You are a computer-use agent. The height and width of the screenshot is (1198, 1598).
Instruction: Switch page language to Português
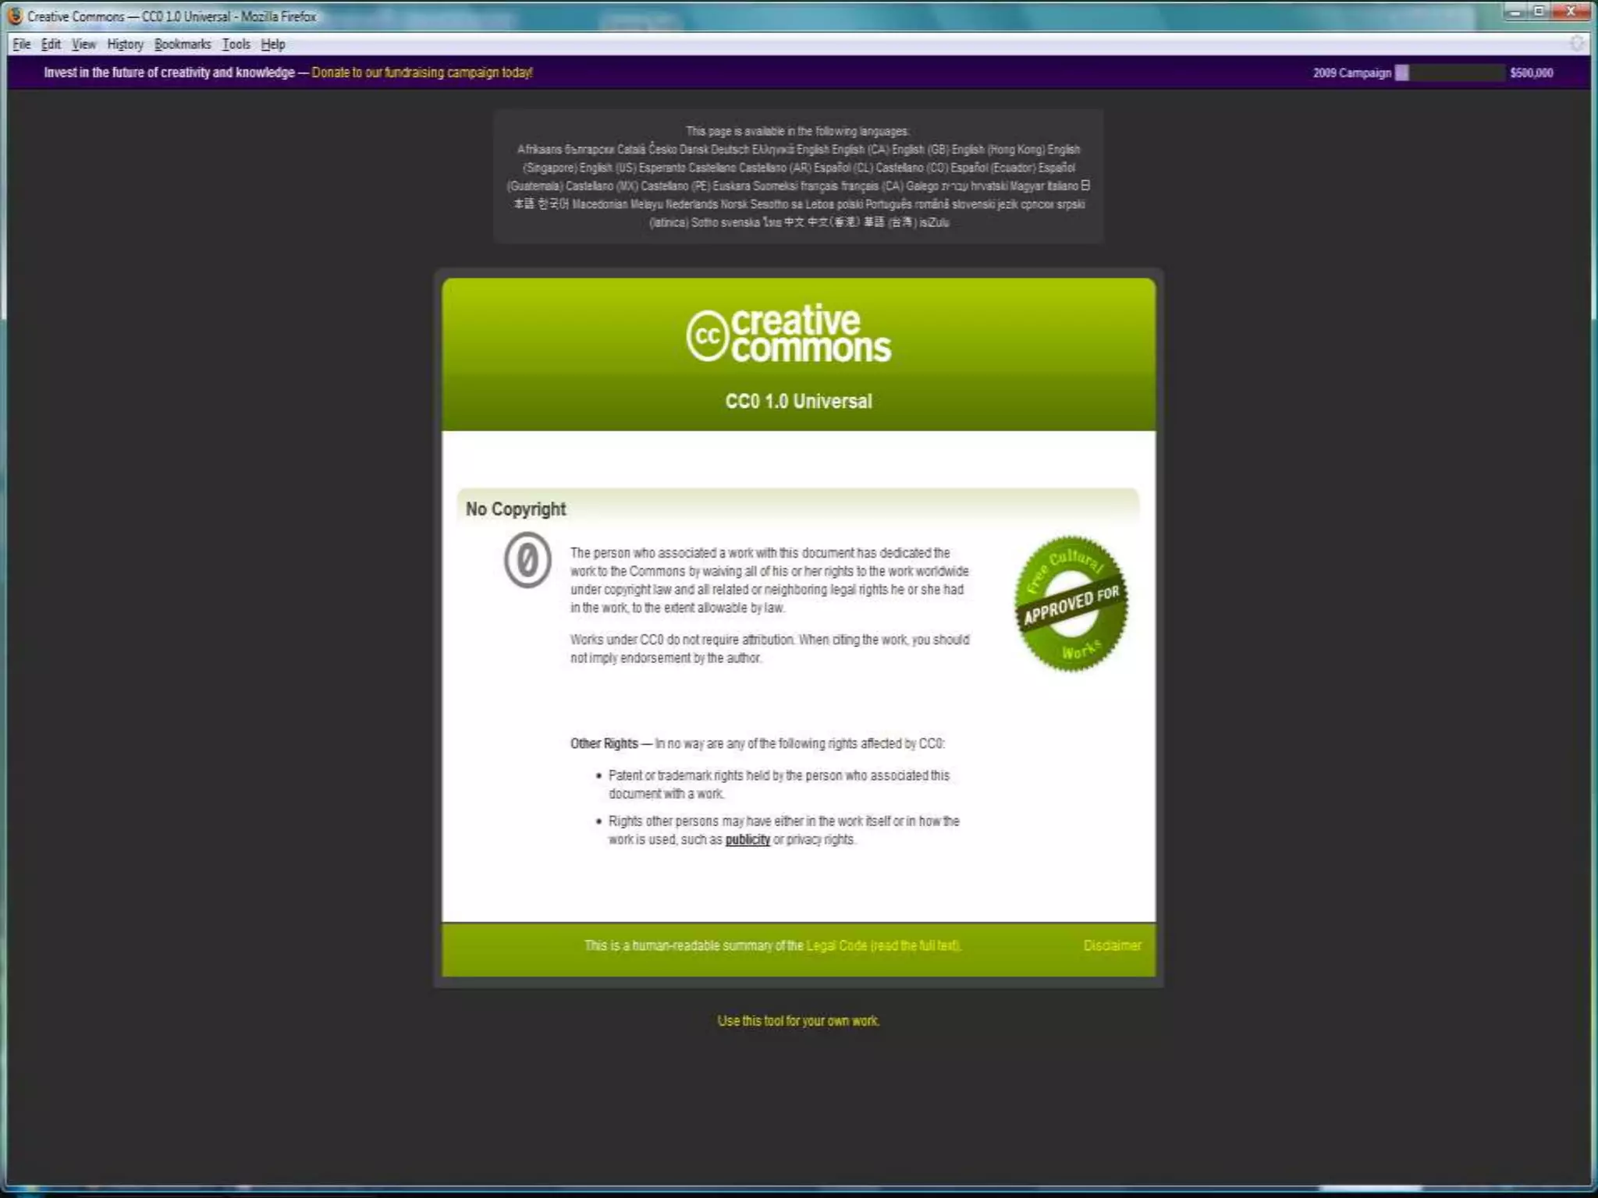tap(889, 204)
